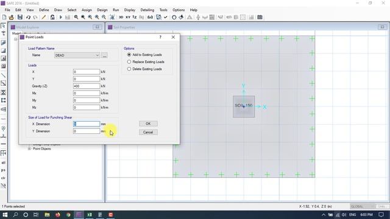The height and width of the screenshot is (219, 390).
Task: Open the Draw menu
Action: 58,10
